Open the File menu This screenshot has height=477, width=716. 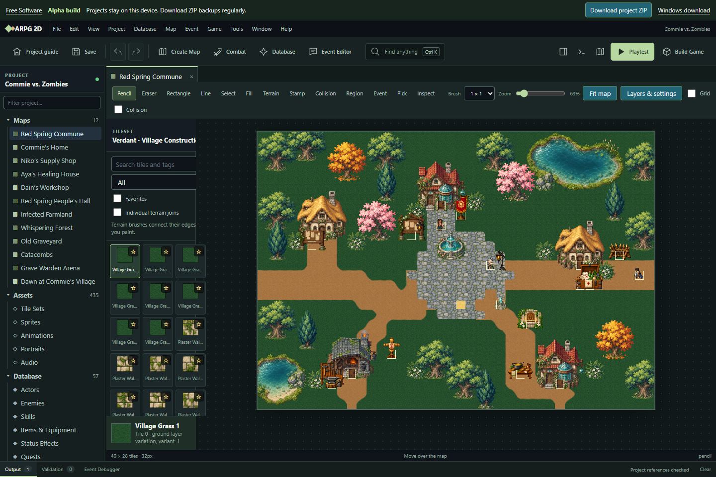(x=57, y=29)
